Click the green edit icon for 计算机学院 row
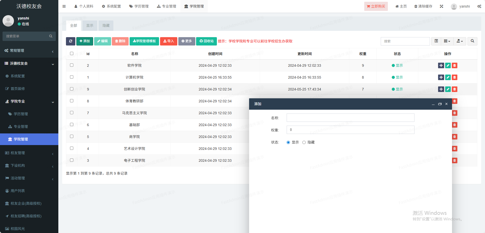Screen dimensions: 485x233 [x=448, y=77]
